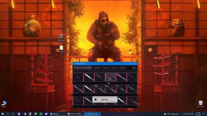Image resolution: width=207 pixels, height=116 pixels.
Task: Launch the purple circle app in taskbar
Action: click(x=19, y=114)
